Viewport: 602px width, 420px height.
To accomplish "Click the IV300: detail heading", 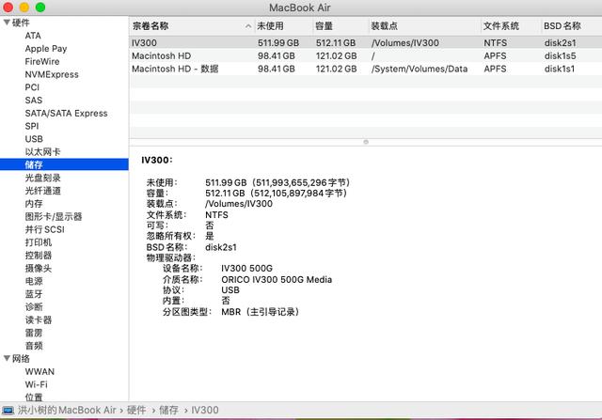I will [x=157, y=161].
